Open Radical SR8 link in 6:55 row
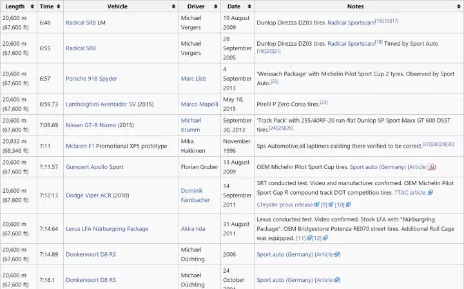 point(81,48)
